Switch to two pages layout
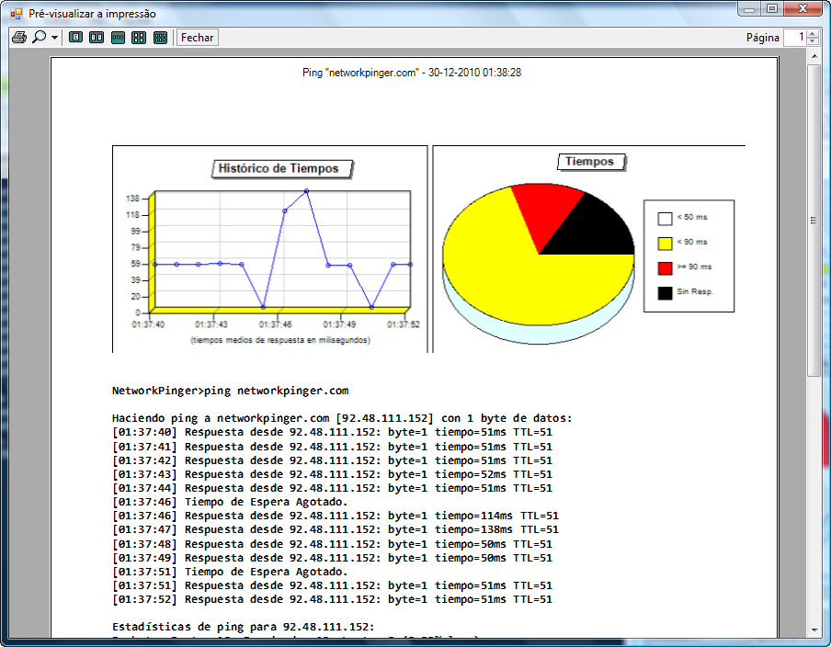 point(97,38)
